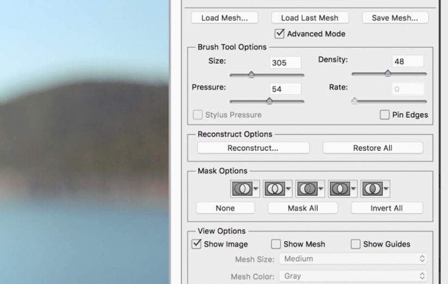Click the Restore All button
Screen dimensions: 448x284
372,148
